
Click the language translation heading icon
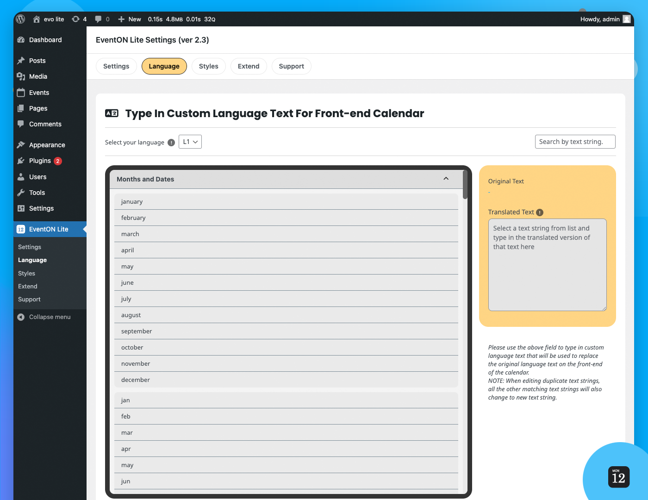point(112,113)
